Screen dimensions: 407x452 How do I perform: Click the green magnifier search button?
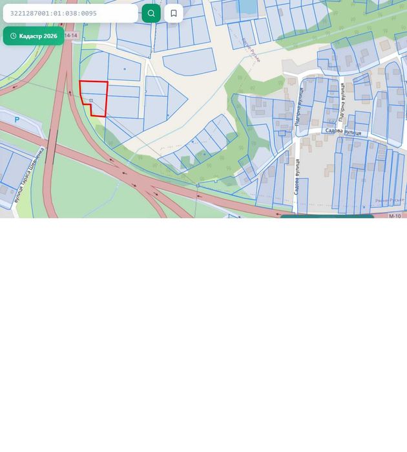pos(151,14)
